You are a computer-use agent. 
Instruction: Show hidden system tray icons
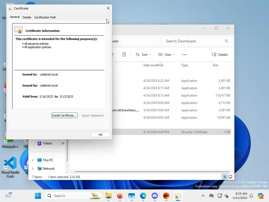(203, 196)
